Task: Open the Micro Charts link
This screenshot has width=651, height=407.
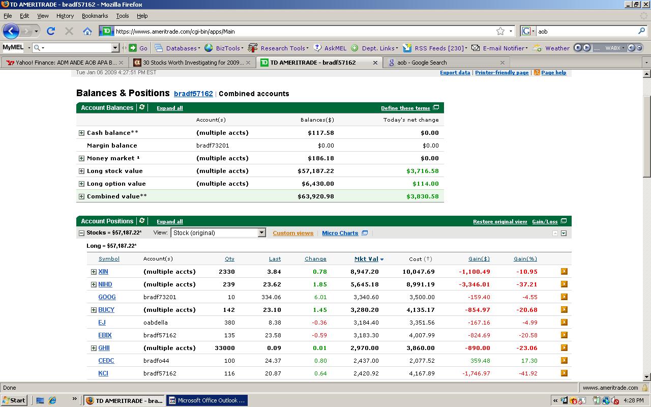Action: [340, 233]
